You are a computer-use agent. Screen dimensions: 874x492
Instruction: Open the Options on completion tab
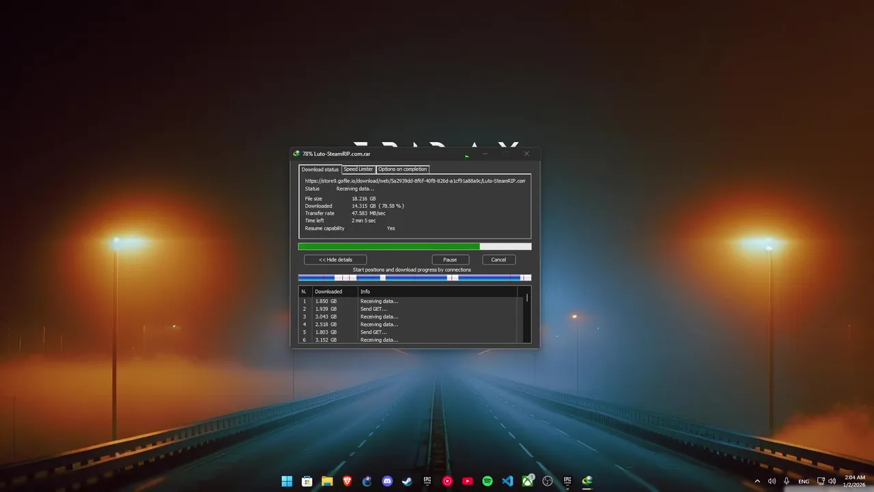click(x=403, y=169)
